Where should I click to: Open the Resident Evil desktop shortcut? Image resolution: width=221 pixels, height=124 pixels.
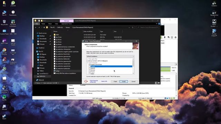click(x=214, y=14)
